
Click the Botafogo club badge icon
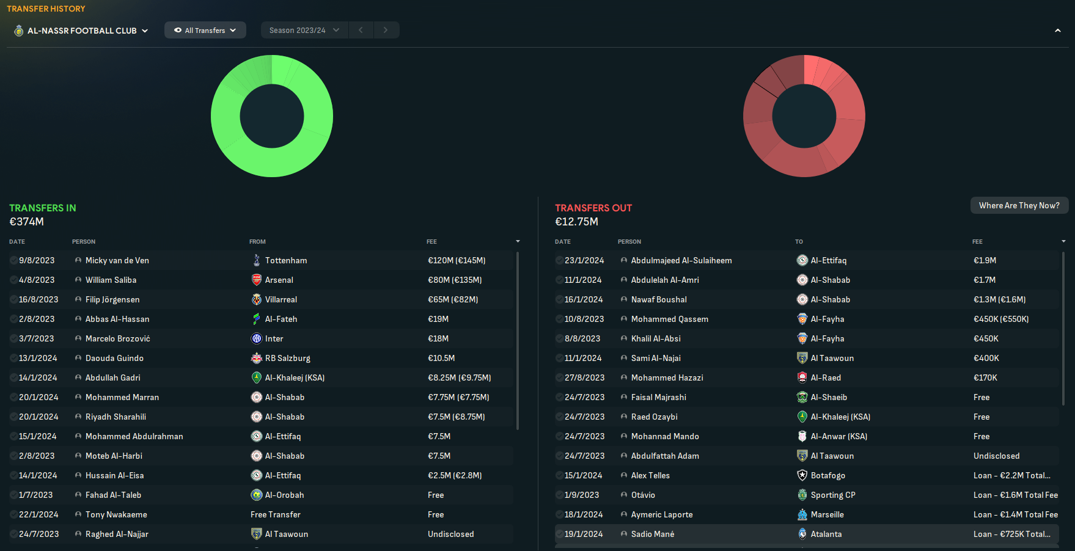coord(802,475)
